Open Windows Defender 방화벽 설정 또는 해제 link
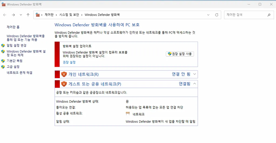The height and width of the screenshot is (143, 276). click(x=26, y=53)
